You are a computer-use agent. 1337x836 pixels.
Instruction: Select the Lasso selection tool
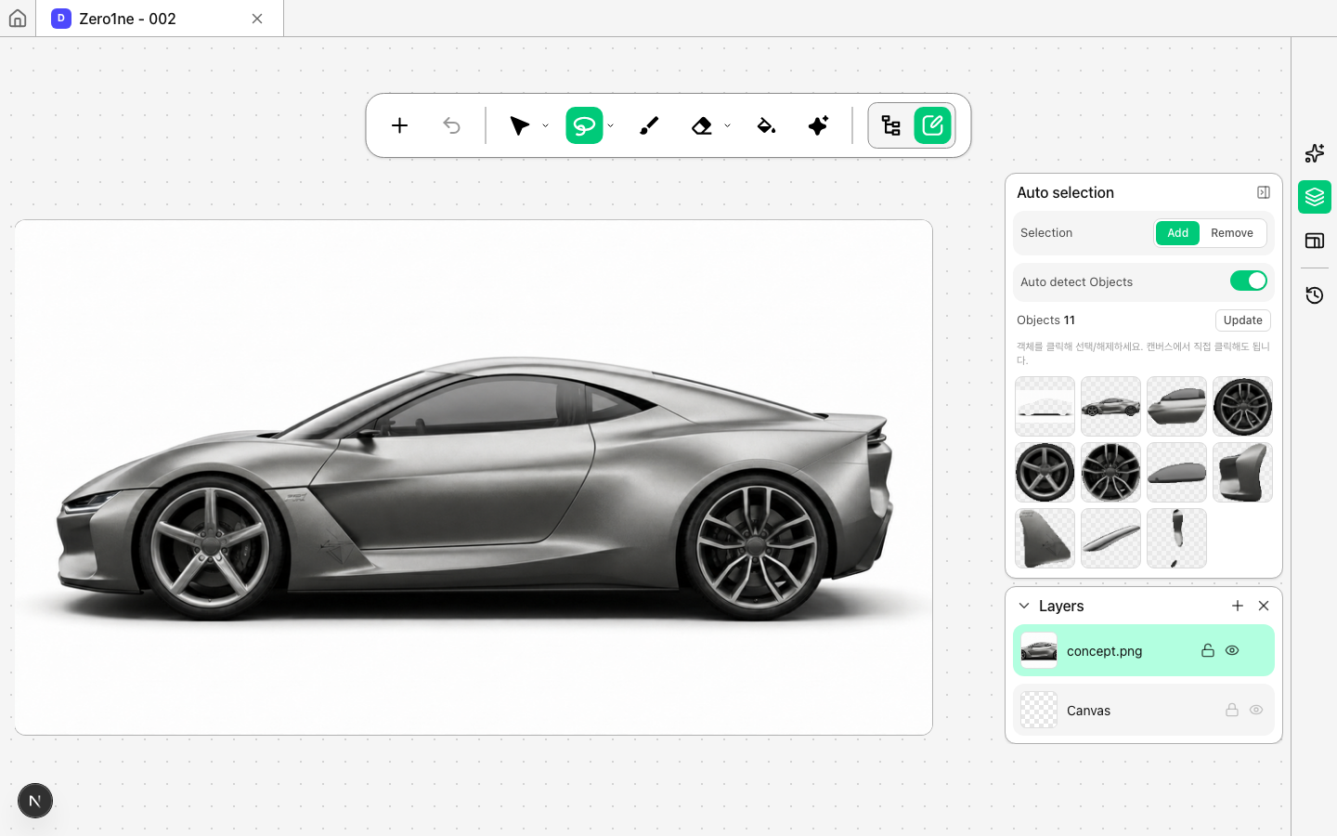click(584, 125)
